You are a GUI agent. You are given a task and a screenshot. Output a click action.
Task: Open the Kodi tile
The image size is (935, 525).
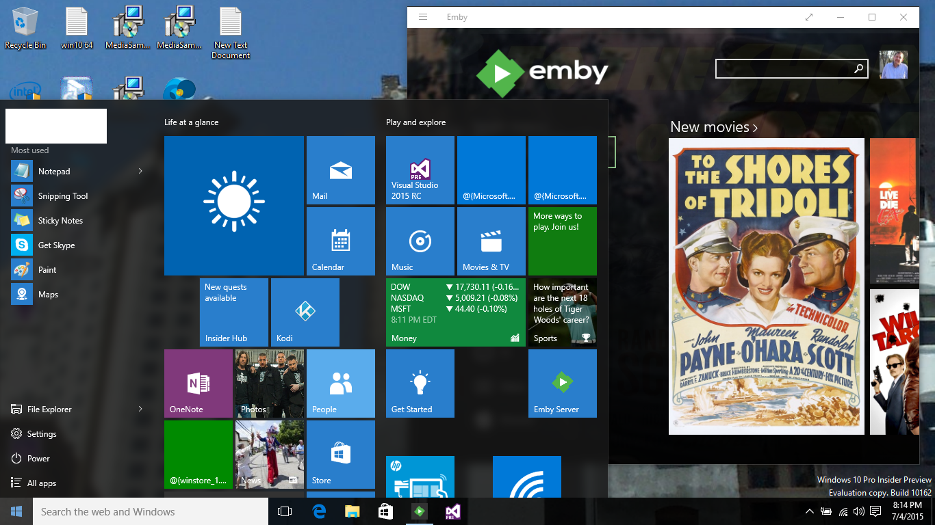point(305,312)
